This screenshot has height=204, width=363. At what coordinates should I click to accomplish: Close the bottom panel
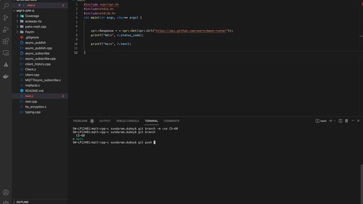(x=358, y=121)
